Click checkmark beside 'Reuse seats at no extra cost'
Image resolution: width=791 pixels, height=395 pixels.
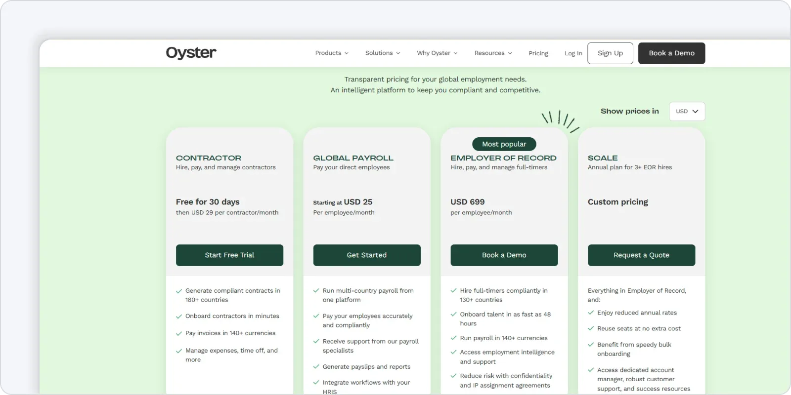pos(591,329)
